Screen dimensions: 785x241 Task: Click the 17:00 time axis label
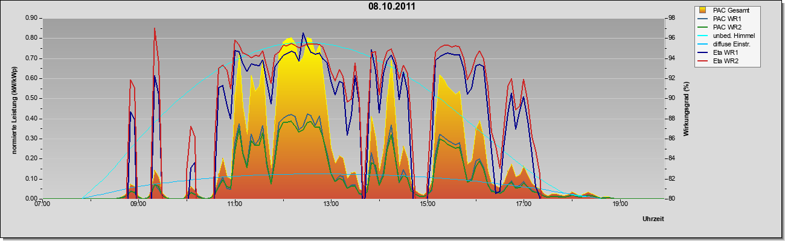pyautogui.click(x=524, y=204)
